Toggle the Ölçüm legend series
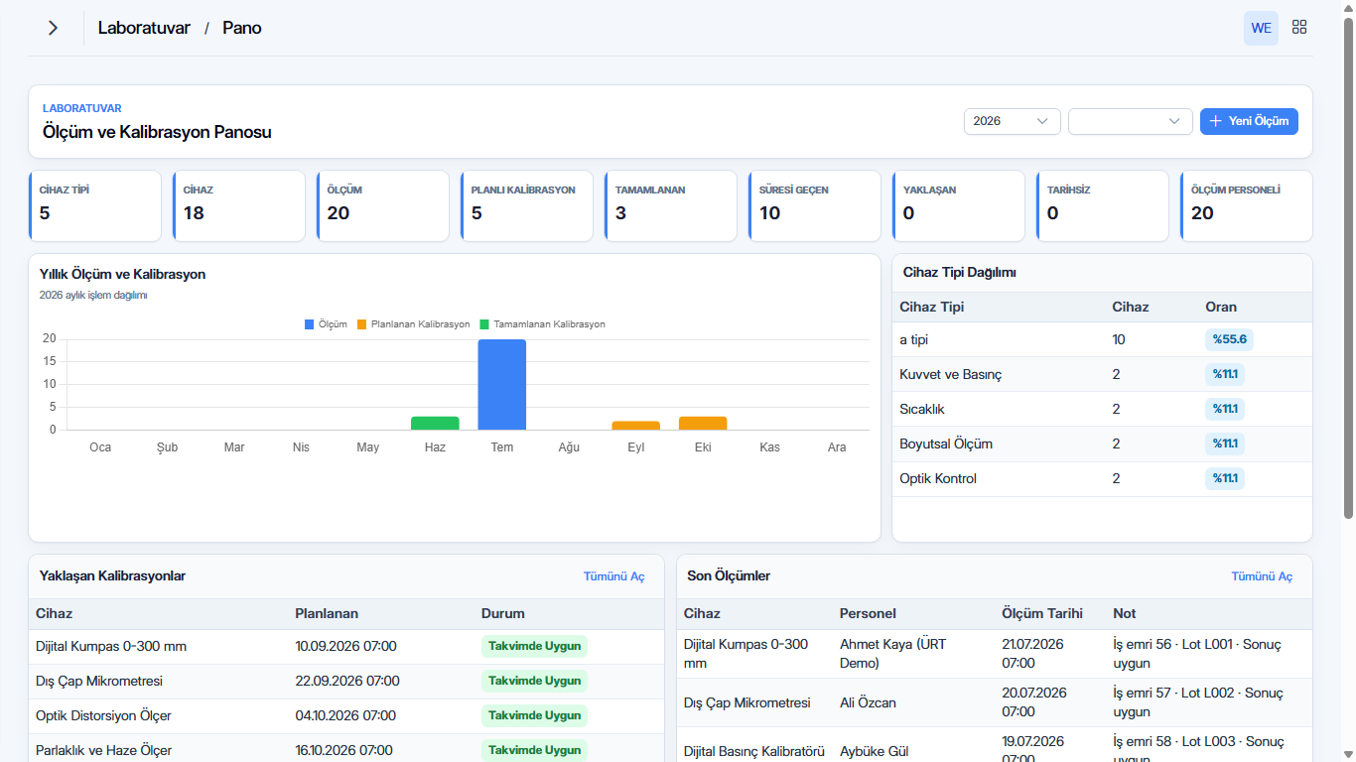Screen dimensions: 1356x762 tap(326, 324)
